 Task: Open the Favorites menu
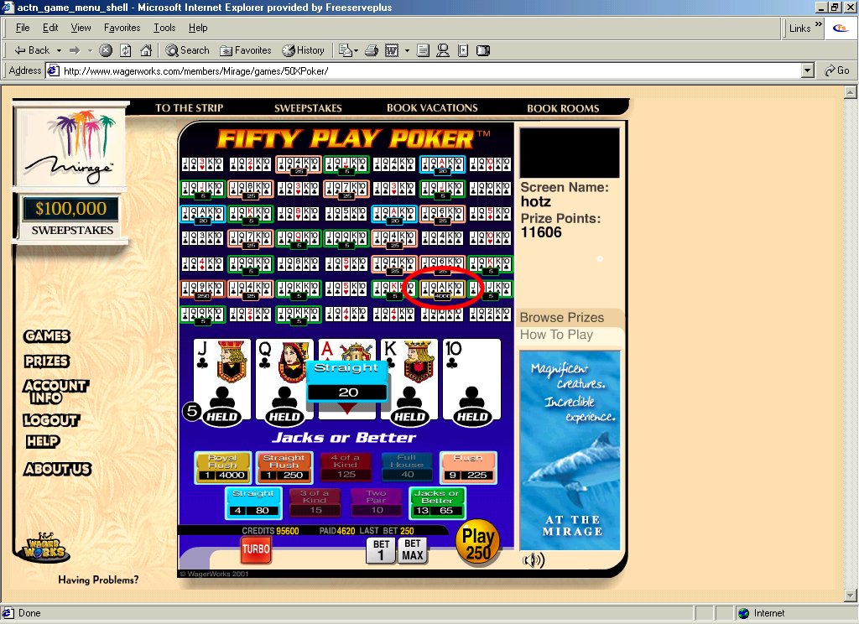pos(122,28)
